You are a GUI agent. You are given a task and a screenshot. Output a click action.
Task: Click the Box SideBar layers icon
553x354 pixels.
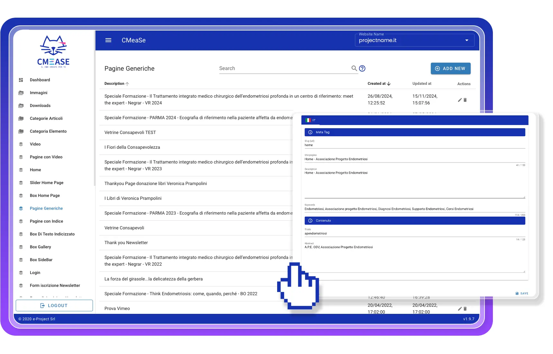tap(21, 260)
